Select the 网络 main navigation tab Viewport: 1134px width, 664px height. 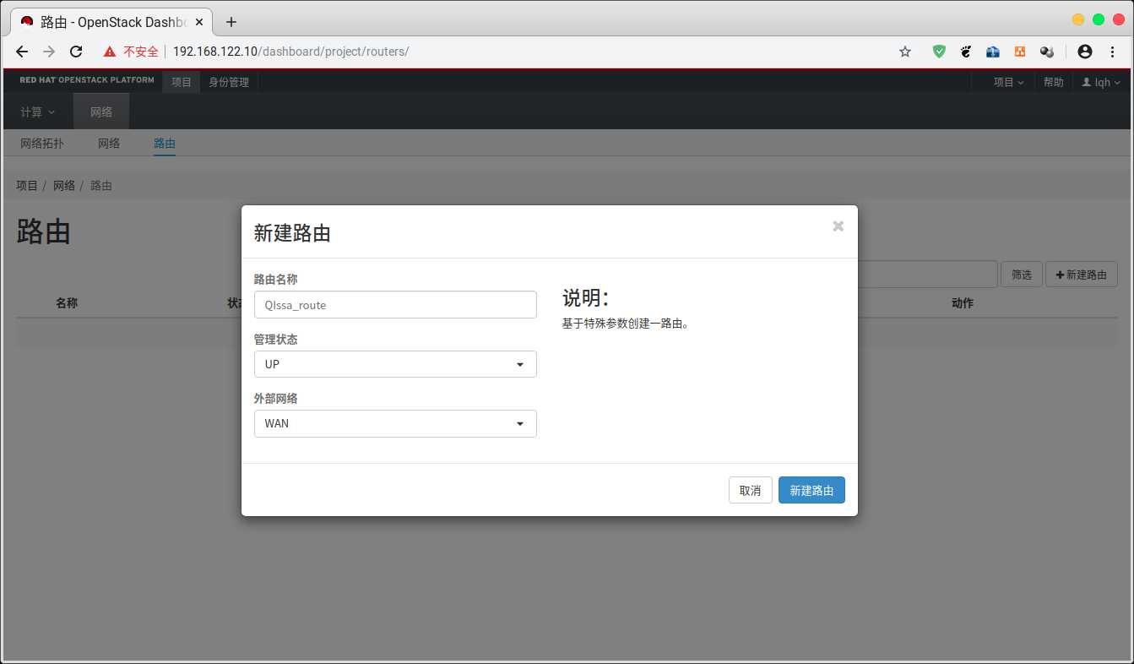pos(101,112)
